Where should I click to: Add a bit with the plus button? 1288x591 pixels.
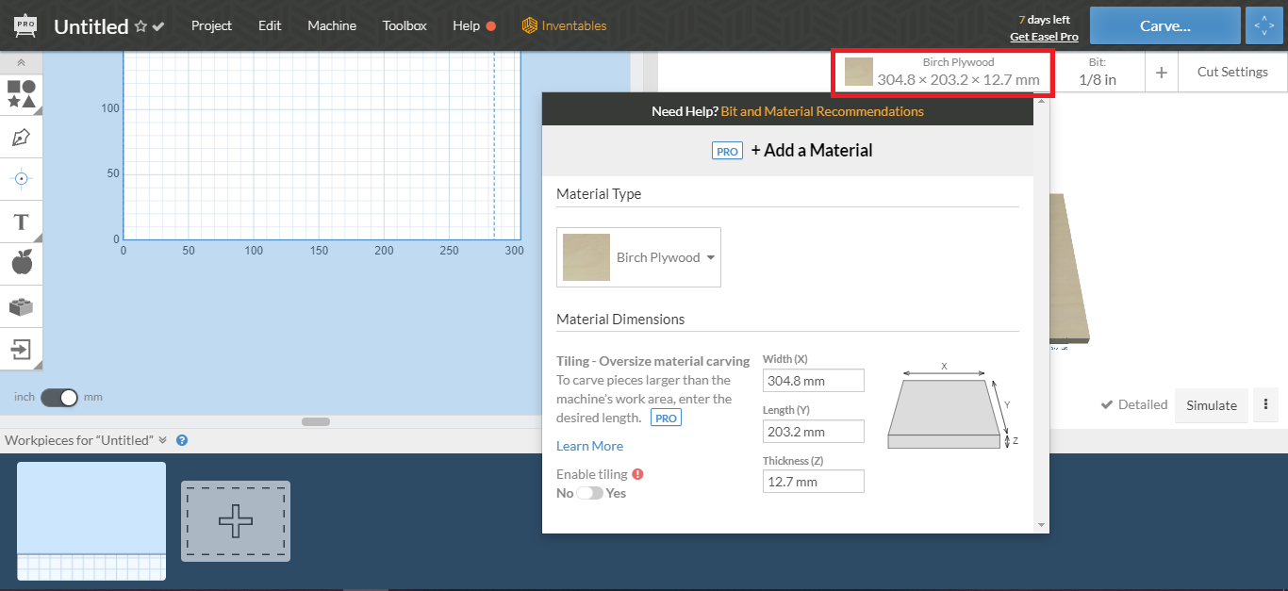tap(1161, 72)
